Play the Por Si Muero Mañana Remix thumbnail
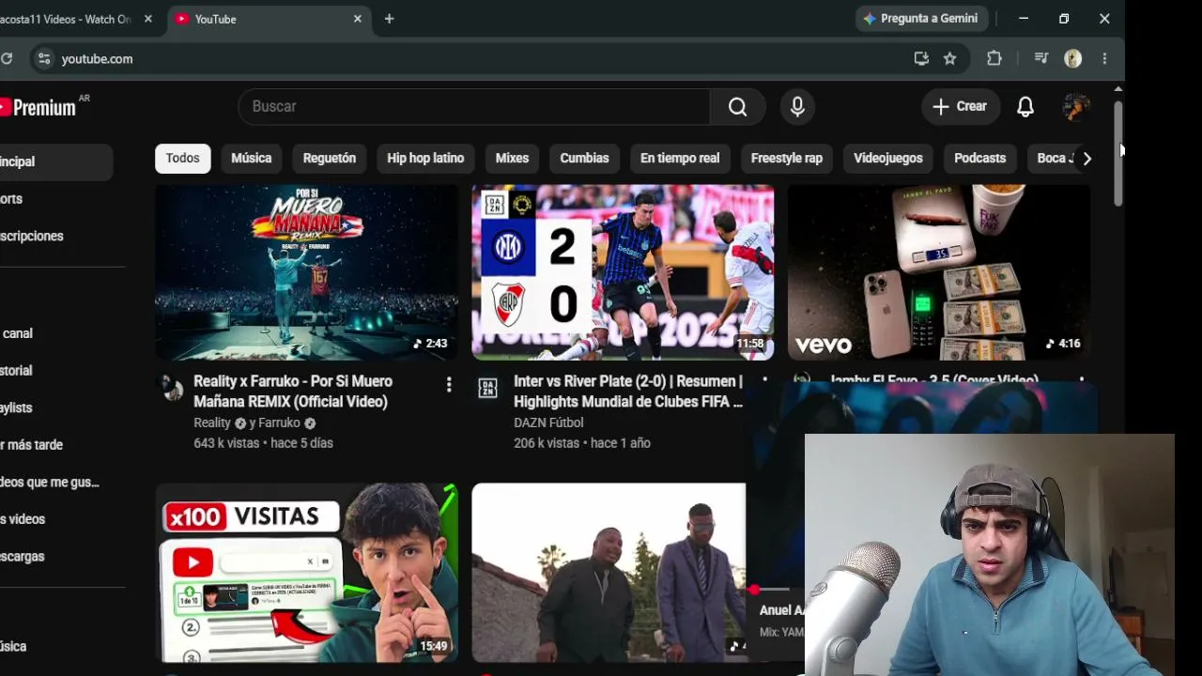The image size is (1202, 676). pos(306,272)
